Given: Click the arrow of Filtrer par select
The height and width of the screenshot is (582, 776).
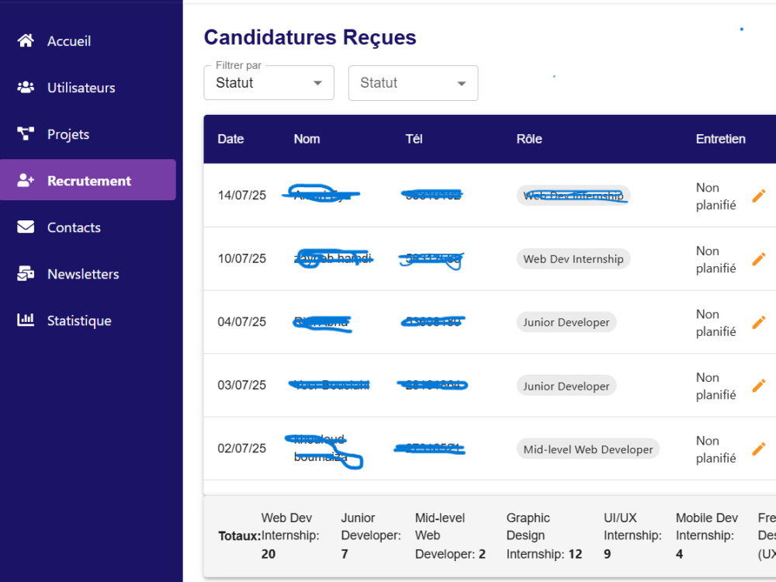Looking at the screenshot, I should tap(317, 83).
